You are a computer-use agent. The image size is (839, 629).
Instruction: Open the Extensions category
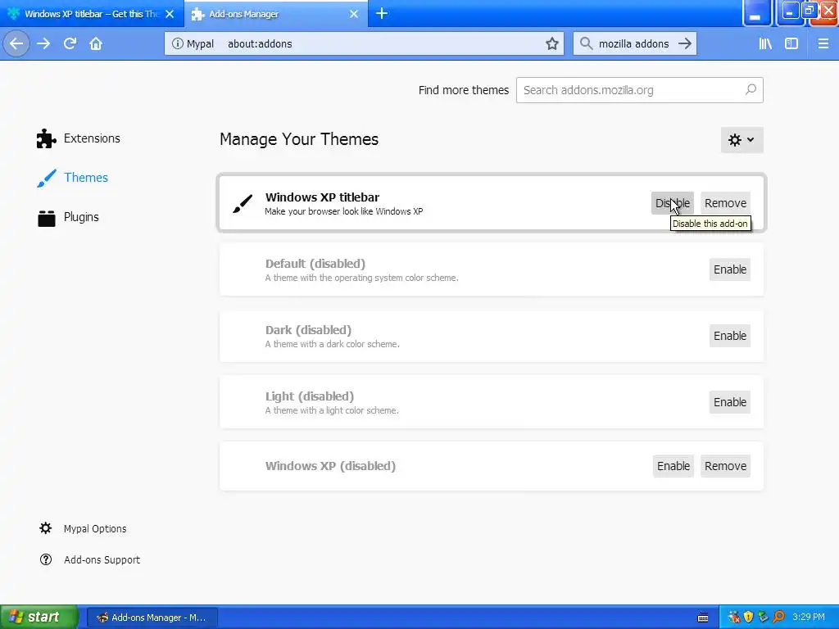point(78,138)
